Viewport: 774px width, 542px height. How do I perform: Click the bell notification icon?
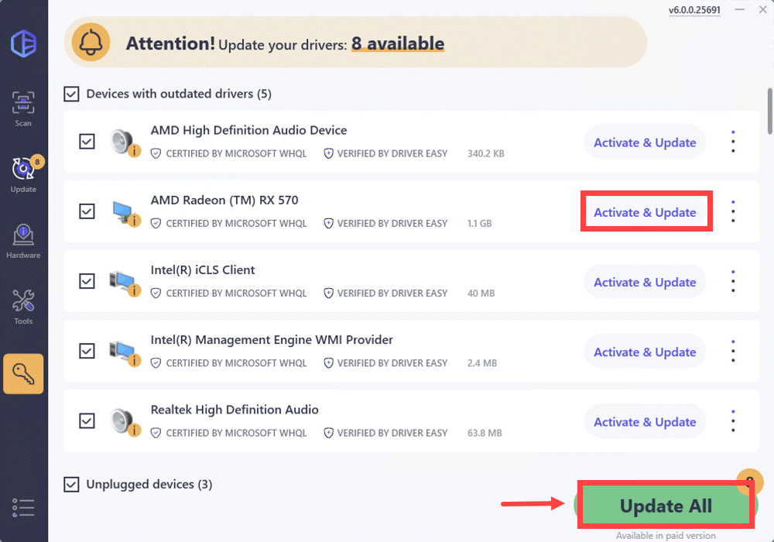[91, 43]
